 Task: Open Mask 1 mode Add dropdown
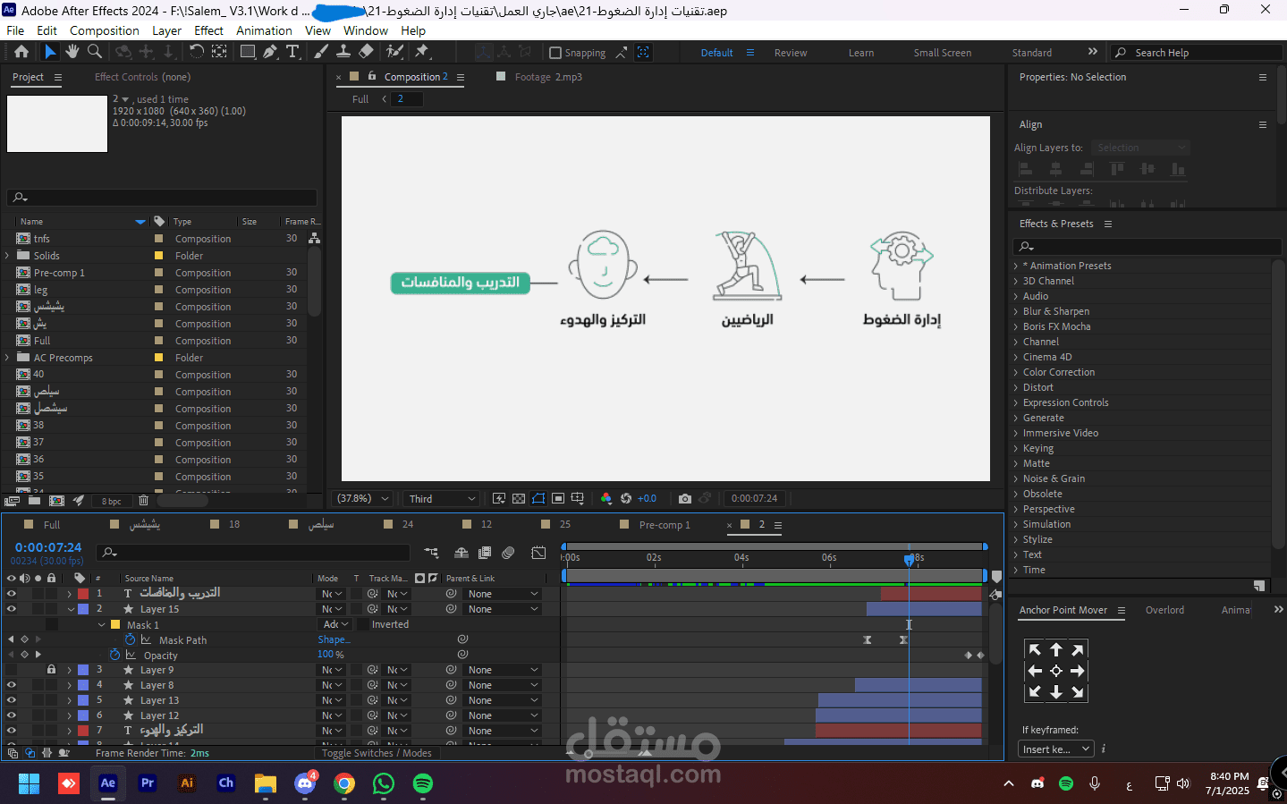click(336, 624)
